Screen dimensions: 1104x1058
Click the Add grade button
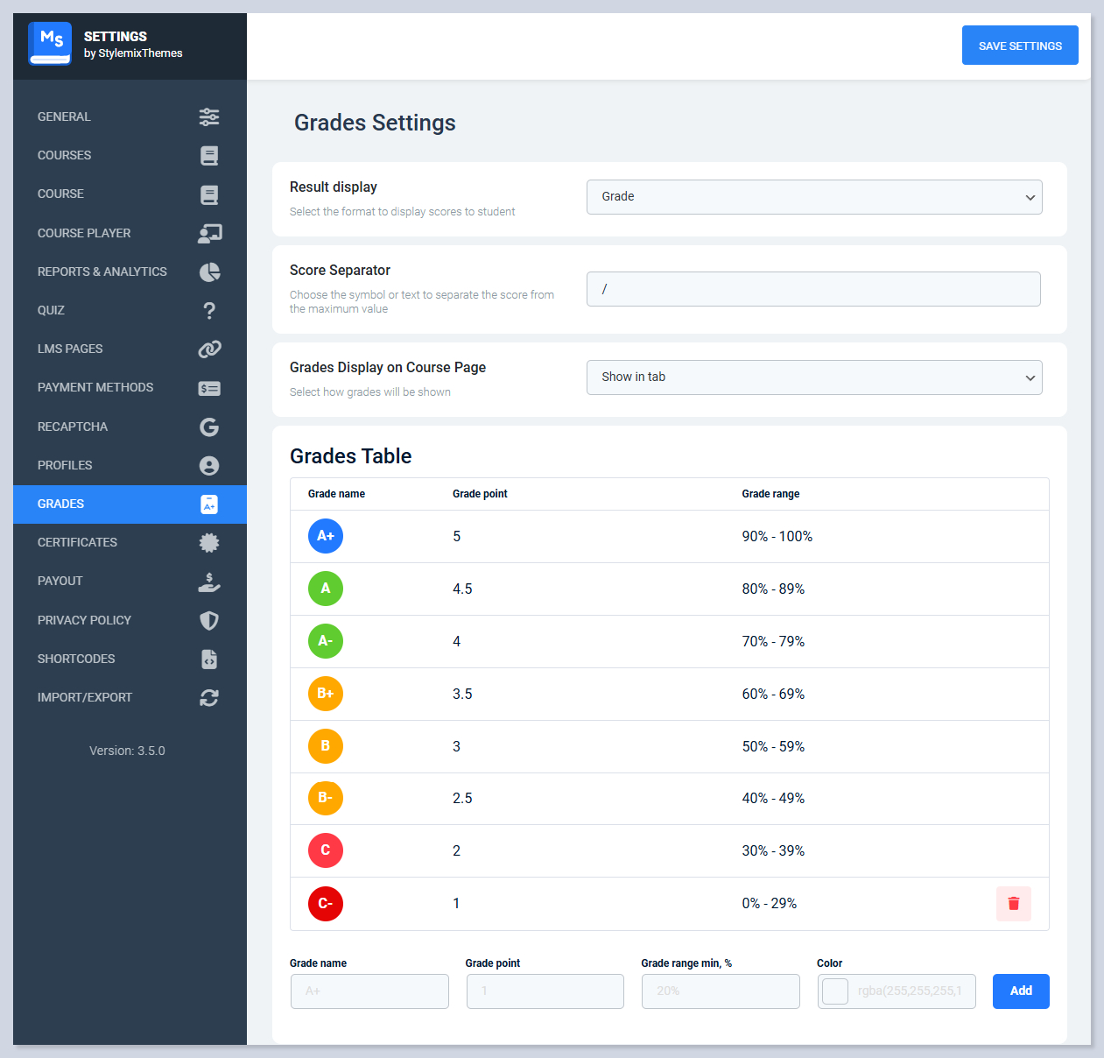pyautogui.click(x=1020, y=991)
